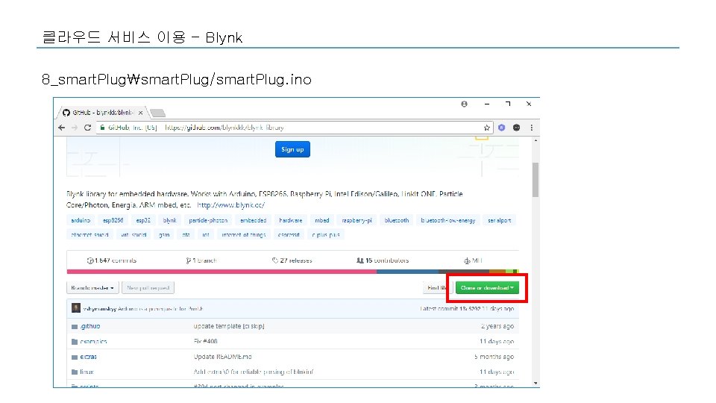This screenshot has height=403, width=716.
Task: Select the mbed topic tag
Action: click(322, 220)
